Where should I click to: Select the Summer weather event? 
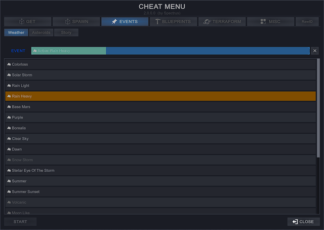click(160, 181)
